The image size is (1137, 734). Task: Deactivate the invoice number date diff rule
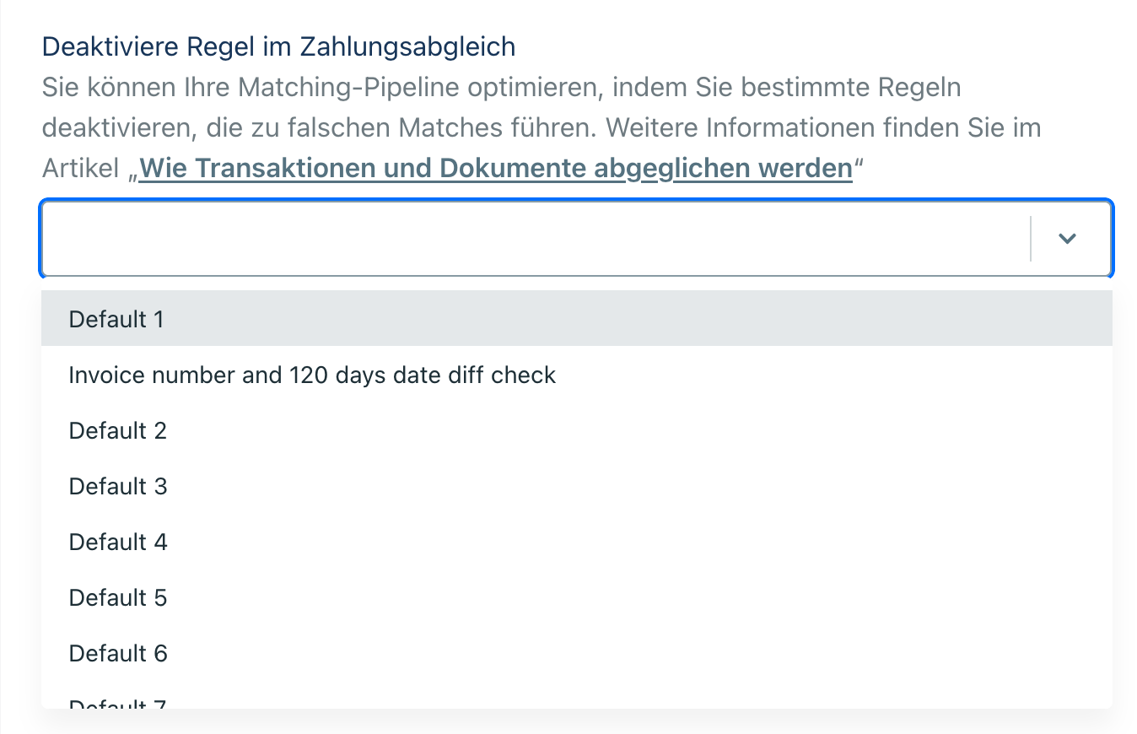click(x=312, y=375)
